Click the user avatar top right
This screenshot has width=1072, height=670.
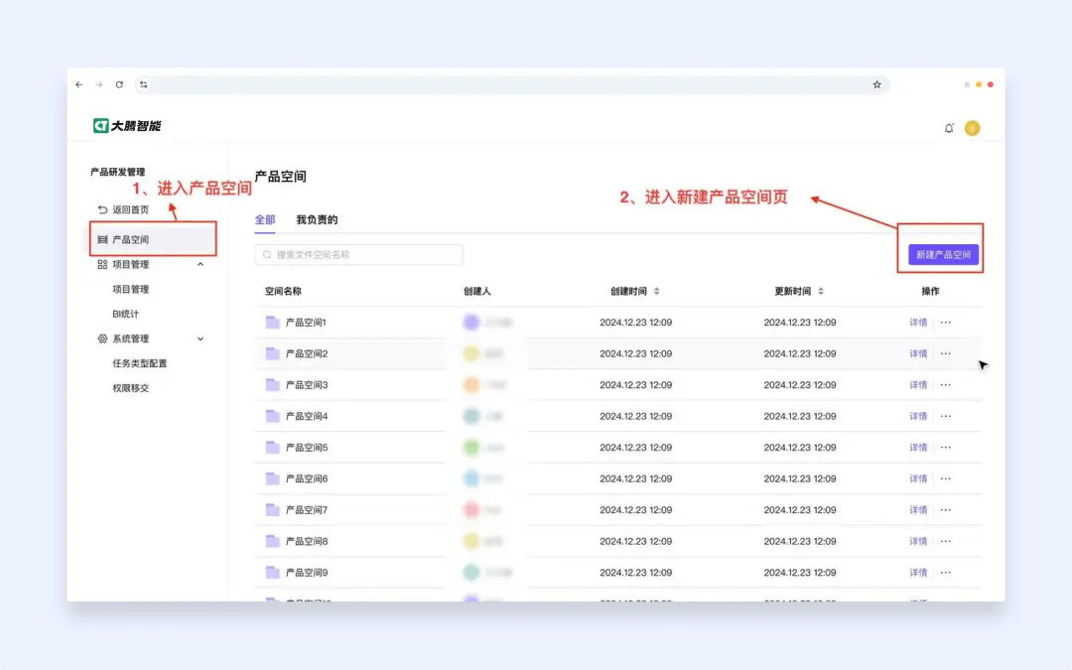(972, 128)
